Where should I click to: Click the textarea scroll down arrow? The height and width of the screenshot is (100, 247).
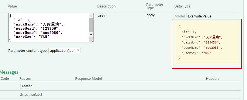click(91, 35)
